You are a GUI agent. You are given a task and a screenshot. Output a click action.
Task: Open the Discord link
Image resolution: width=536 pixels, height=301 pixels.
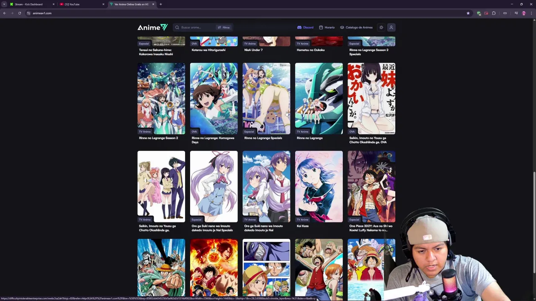coord(305,27)
